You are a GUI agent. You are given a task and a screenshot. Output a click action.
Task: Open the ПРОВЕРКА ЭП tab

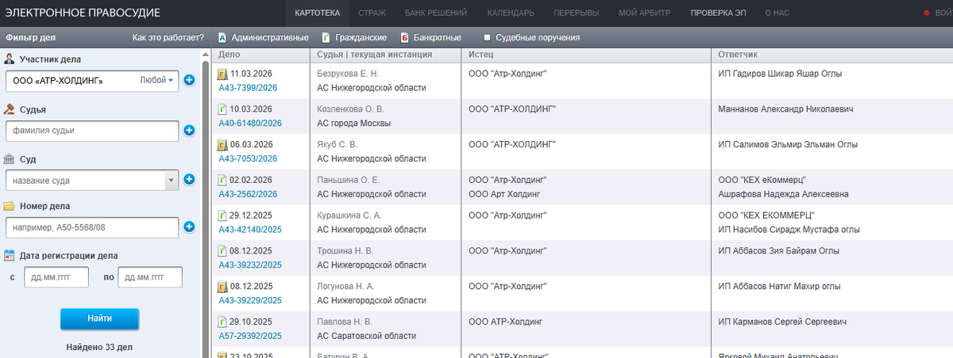point(718,13)
